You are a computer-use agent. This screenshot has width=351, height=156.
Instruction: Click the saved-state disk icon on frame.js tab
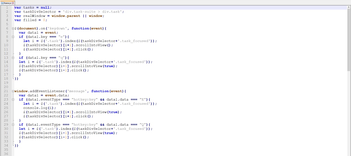[2, 3]
